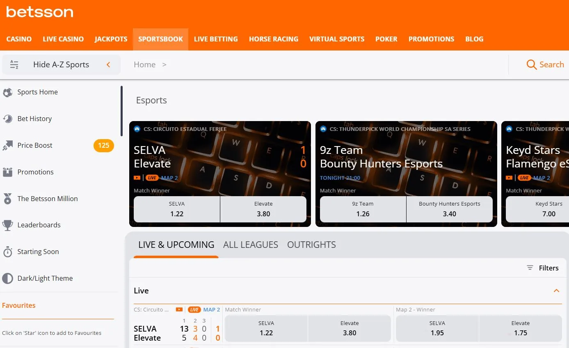Click the Search magnifier icon
Screen dimensions: 569x348
click(531, 65)
